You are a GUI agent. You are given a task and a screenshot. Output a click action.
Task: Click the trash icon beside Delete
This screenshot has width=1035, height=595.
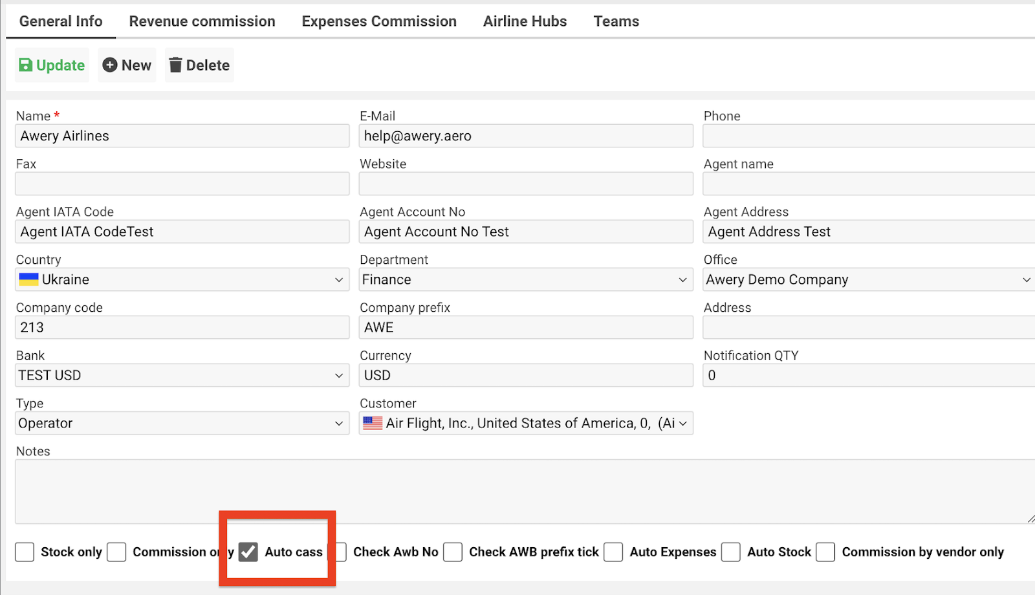175,65
